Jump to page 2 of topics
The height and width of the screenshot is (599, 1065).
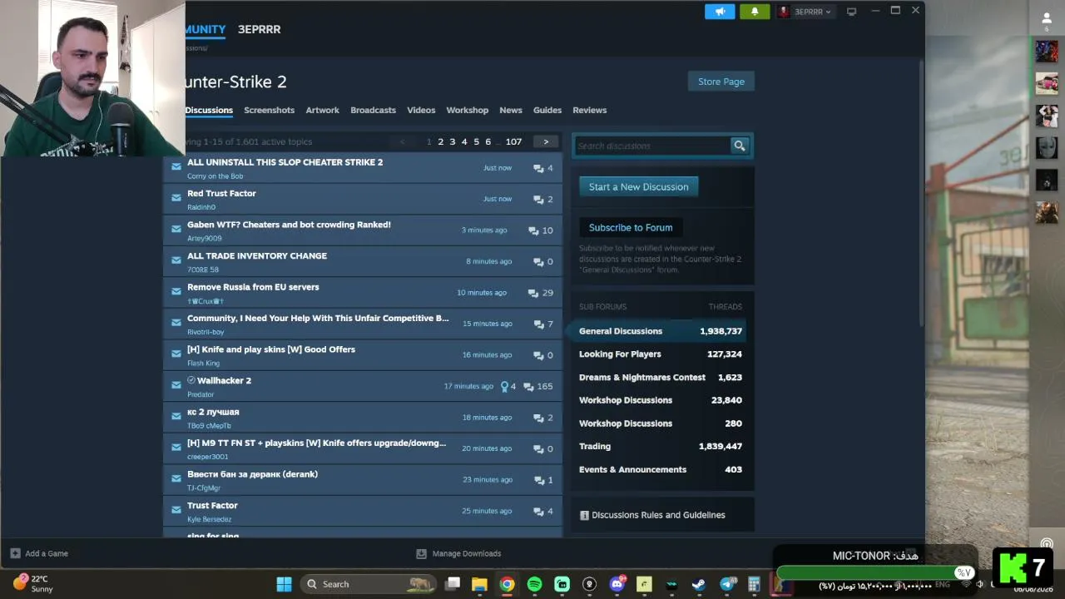[x=441, y=141]
